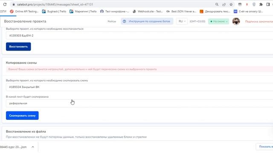Click the Копирование схемы heading
Screen dimensions: 273x153
pyautogui.click(x=21, y=62)
